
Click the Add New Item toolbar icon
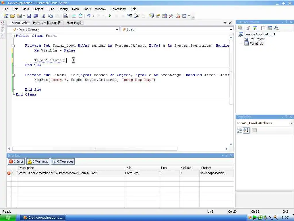(19, 16)
